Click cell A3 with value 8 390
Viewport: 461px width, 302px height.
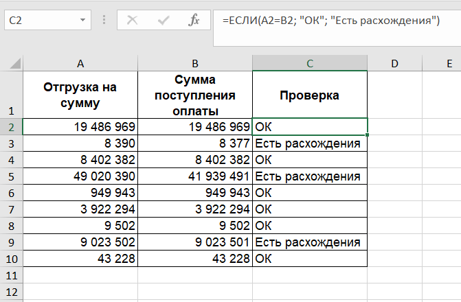(80, 143)
